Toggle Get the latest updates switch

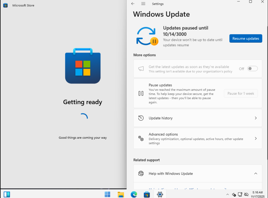tap(252, 69)
